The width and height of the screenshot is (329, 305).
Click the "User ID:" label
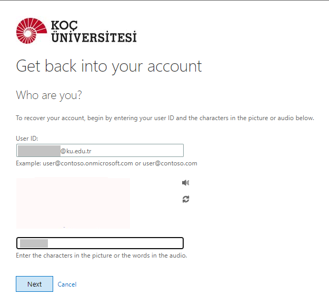27,139
